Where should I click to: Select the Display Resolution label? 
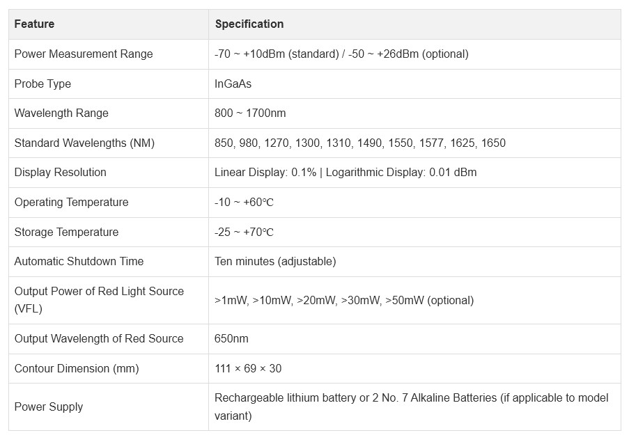click(60, 173)
